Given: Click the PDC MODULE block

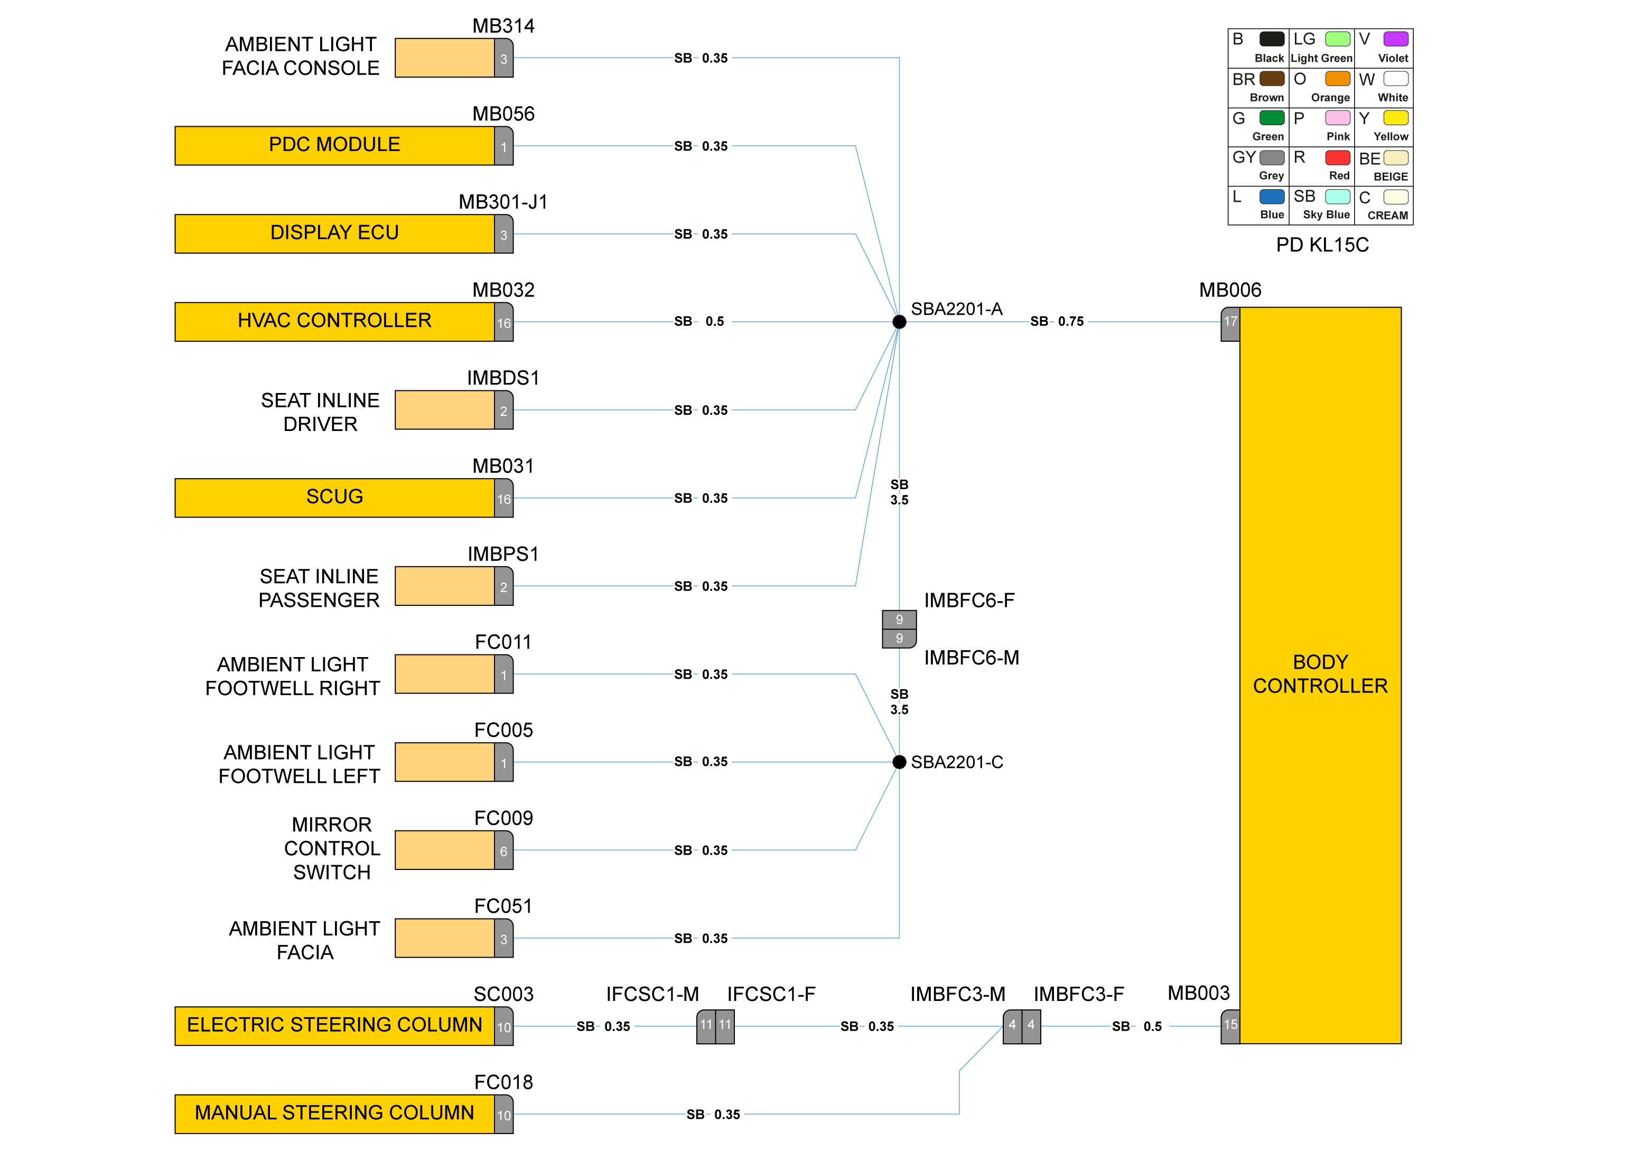Looking at the screenshot, I should [x=334, y=145].
